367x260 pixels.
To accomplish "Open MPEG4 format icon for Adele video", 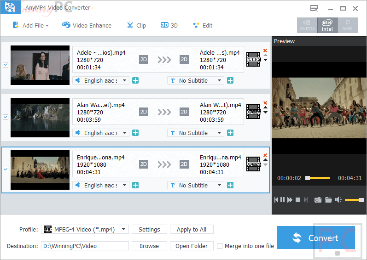I will 253,59.
